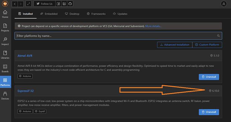The image size is (231, 122).
Task: Click the GitHub icon in the toolbar
Action: (x=70, y=4)
